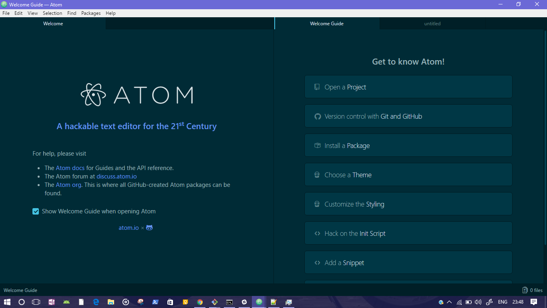Expand the Choose a Theme card
Viewport: 547px width, 308px height.
[408, 175]
